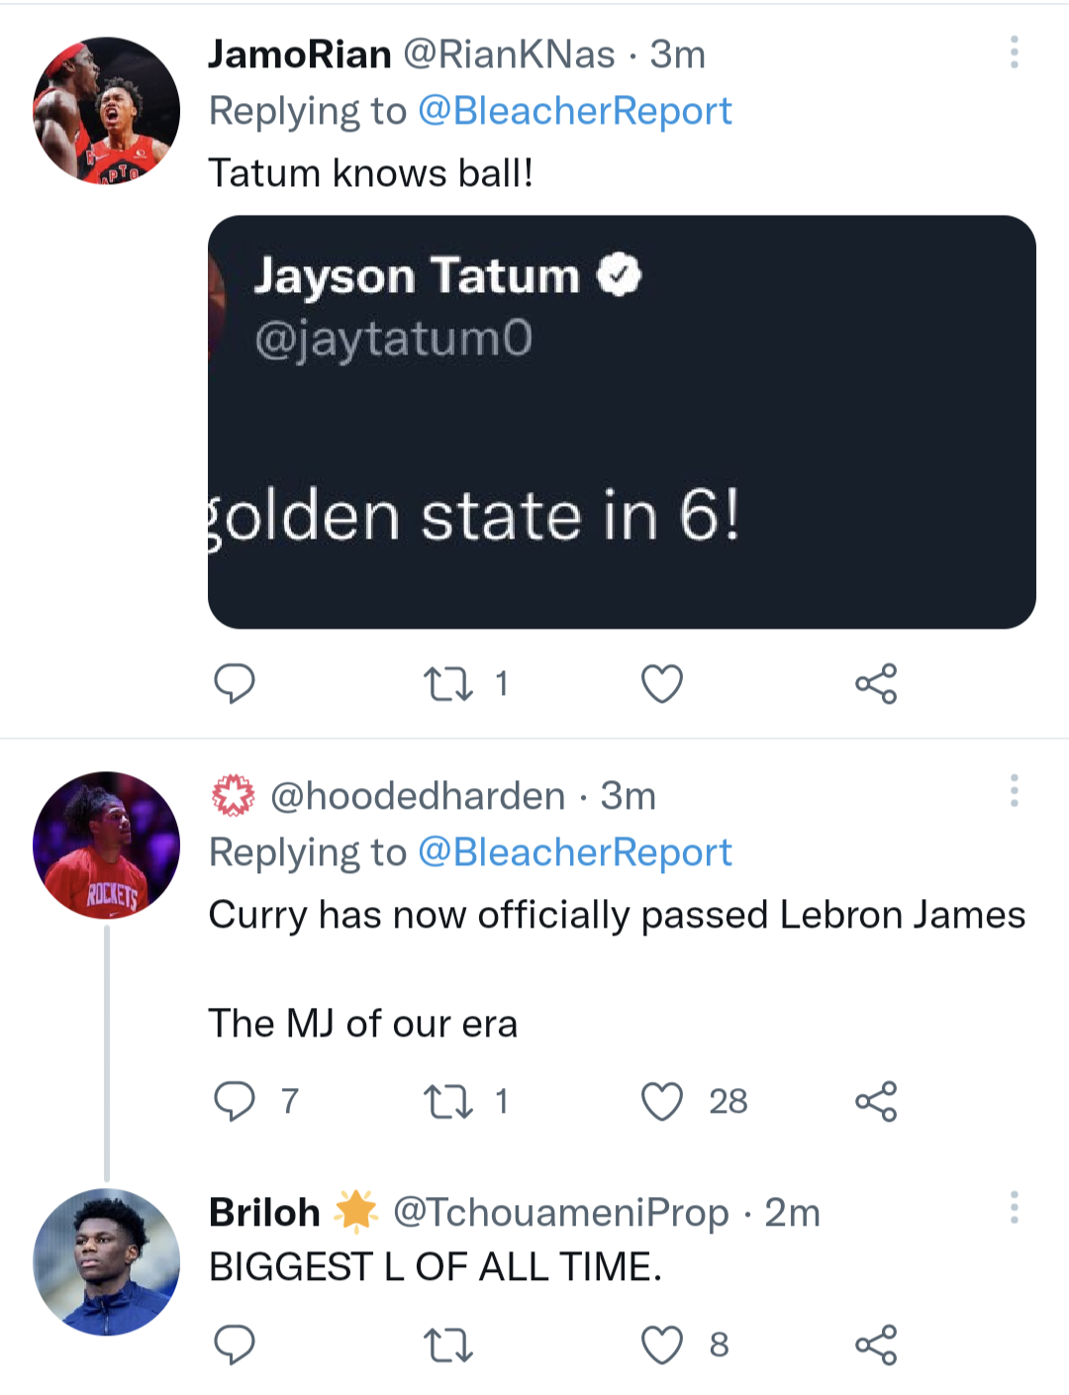
Task: Reply to JamoRian's tweet
Action: click(x=235, y=682)
